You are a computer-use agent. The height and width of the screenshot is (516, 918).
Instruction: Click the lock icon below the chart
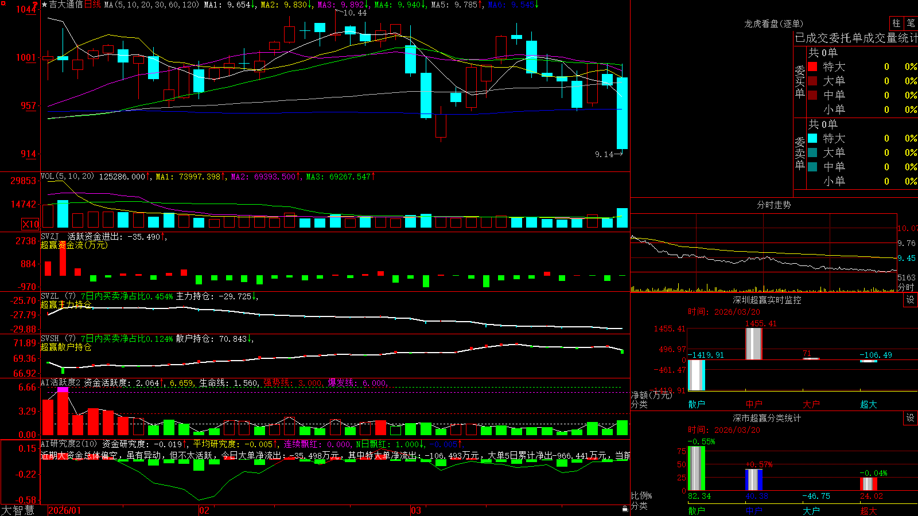click(625, 509)
